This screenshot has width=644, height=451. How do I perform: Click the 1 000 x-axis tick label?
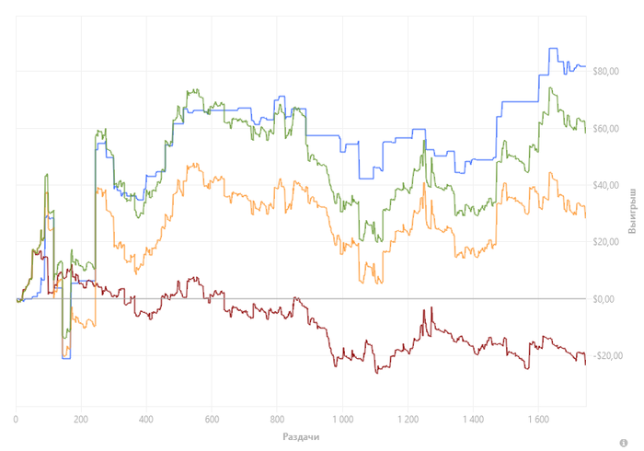(341, 420)
